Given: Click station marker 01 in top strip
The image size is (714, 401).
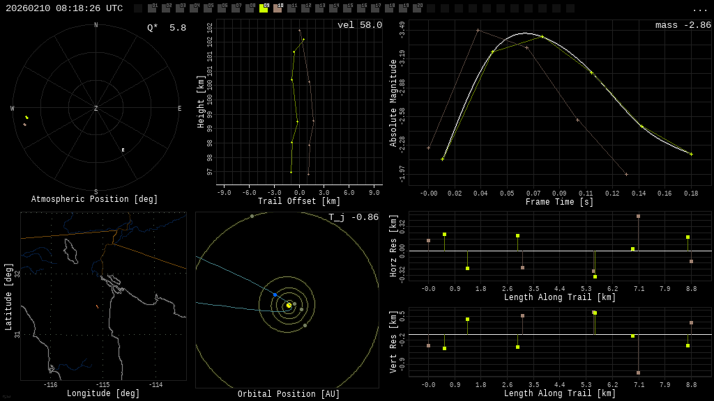Looking at the screenshot, I should [x=152, y=8].
